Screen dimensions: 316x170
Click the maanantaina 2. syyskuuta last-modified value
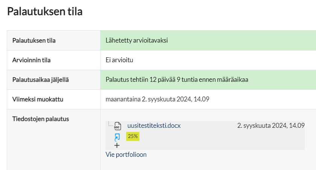[157, 100]
